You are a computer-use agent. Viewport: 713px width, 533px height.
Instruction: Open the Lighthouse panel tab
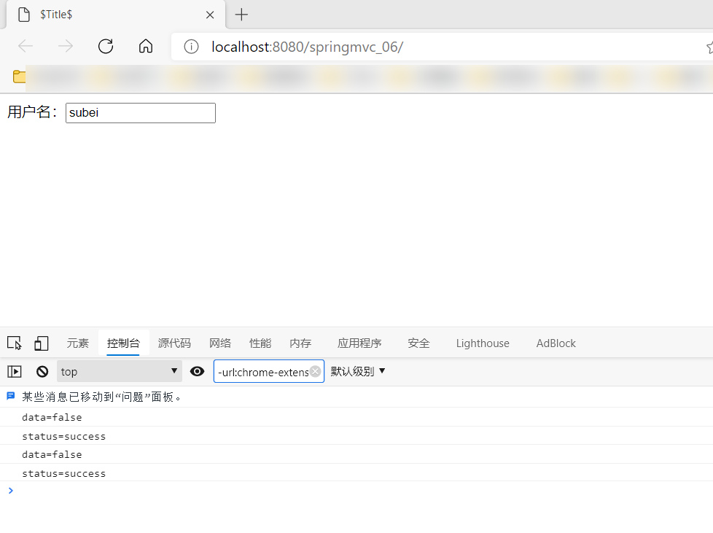click(483, 343)
